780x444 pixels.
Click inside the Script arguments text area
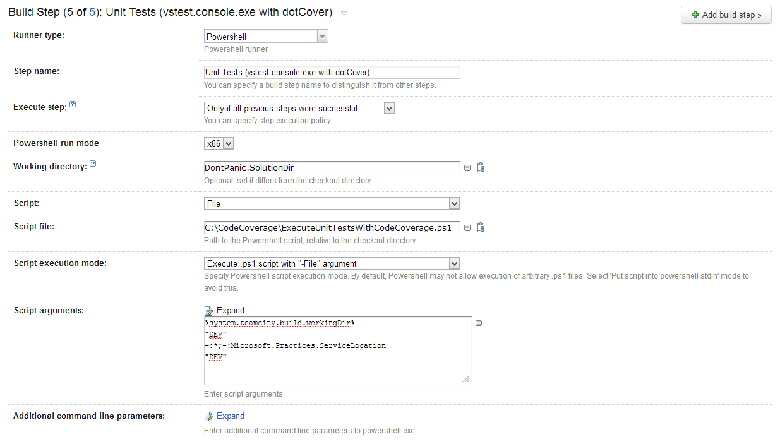pyautogui.click(x=338, y=351)
